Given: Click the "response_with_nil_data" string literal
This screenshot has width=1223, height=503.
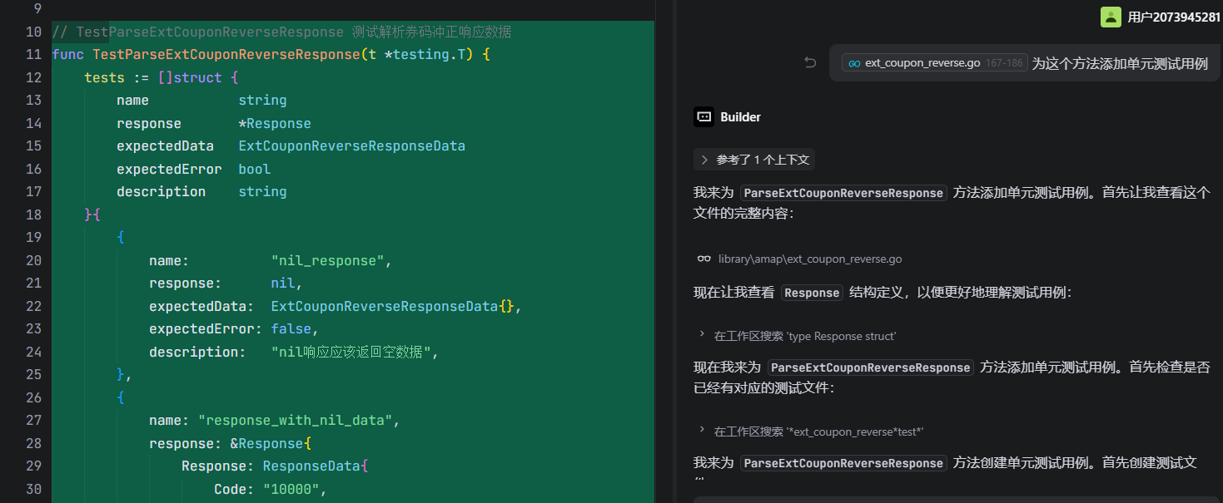Looking at the screenshot, I should (x=295, y=421).
